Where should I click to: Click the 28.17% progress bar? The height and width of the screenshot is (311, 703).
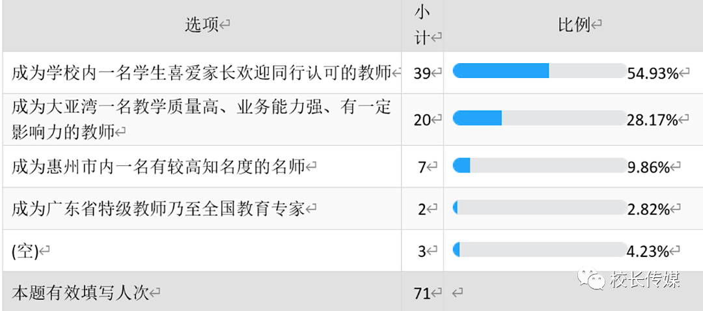[539, 118]
